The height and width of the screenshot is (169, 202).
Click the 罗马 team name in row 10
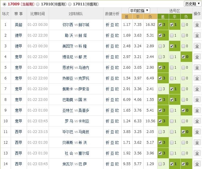69,121
